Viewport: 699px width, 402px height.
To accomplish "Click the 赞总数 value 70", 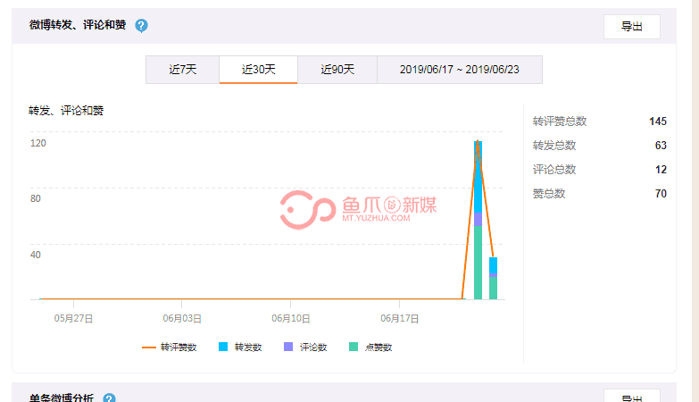I will point(661,194).
